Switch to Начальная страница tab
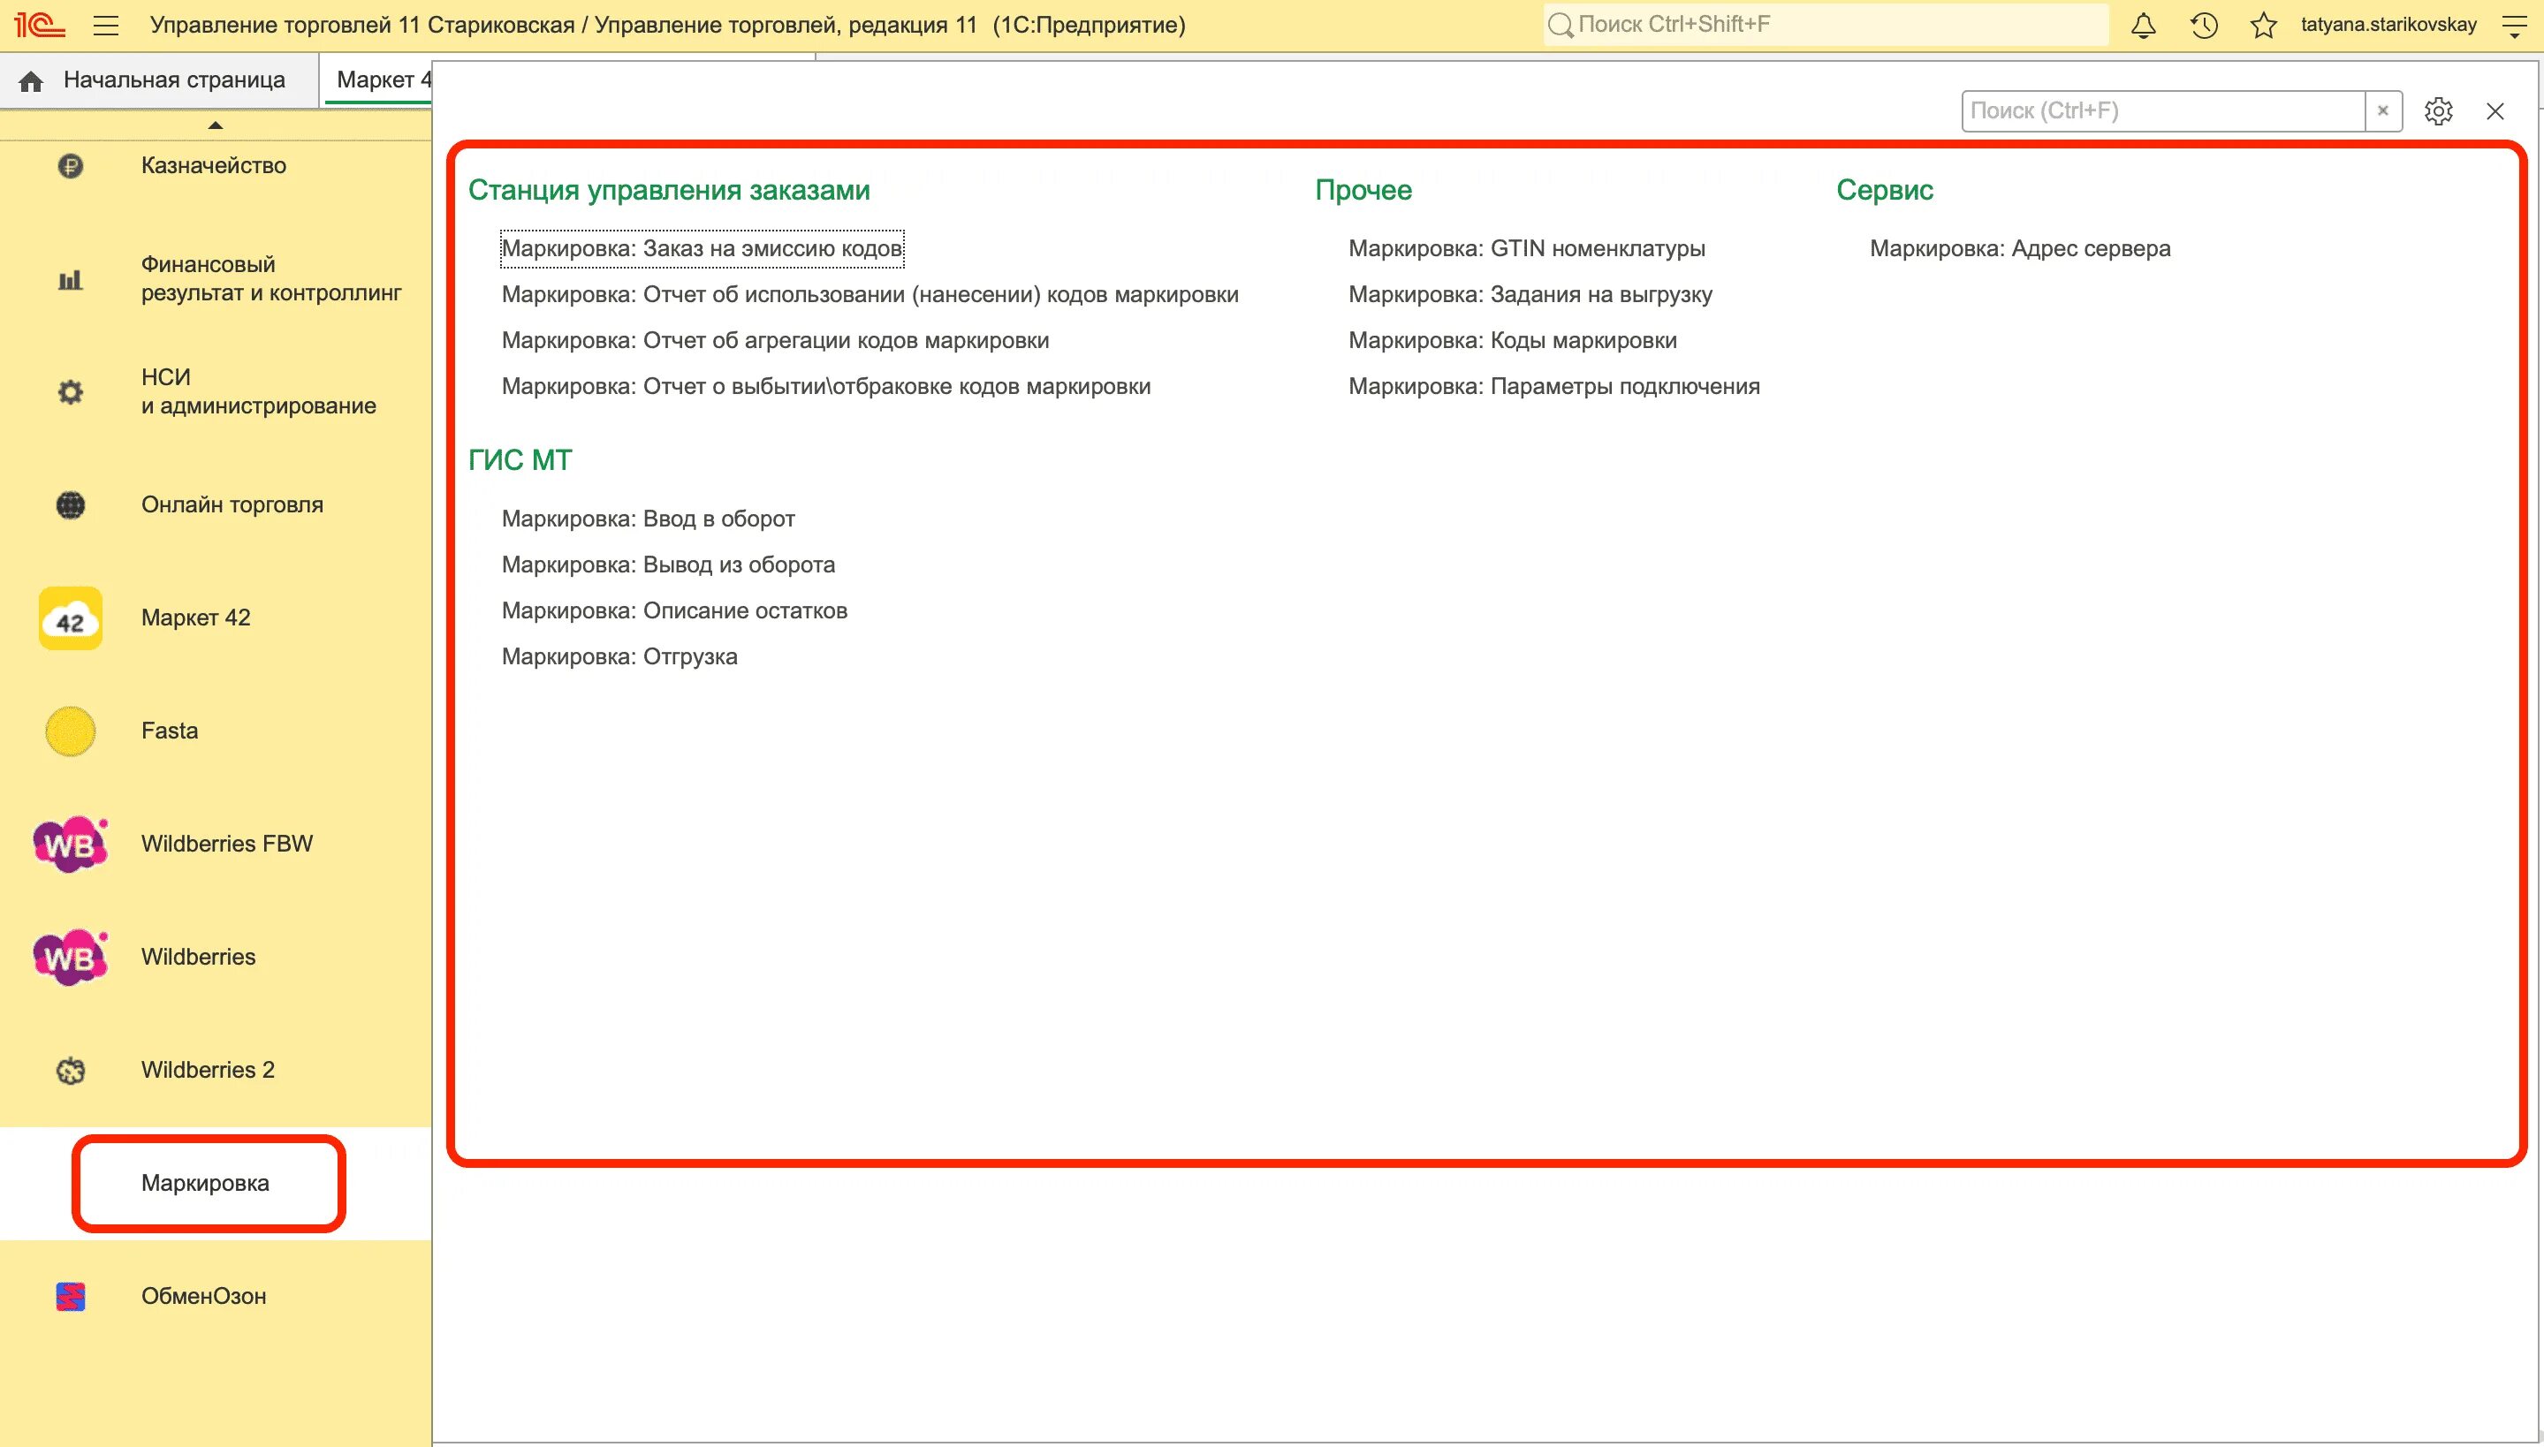The width and height of the screenshot is (2544, 1447). [159, 80]
